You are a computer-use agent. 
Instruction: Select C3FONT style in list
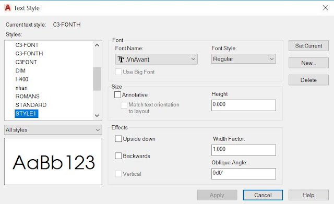click(26, 62)
